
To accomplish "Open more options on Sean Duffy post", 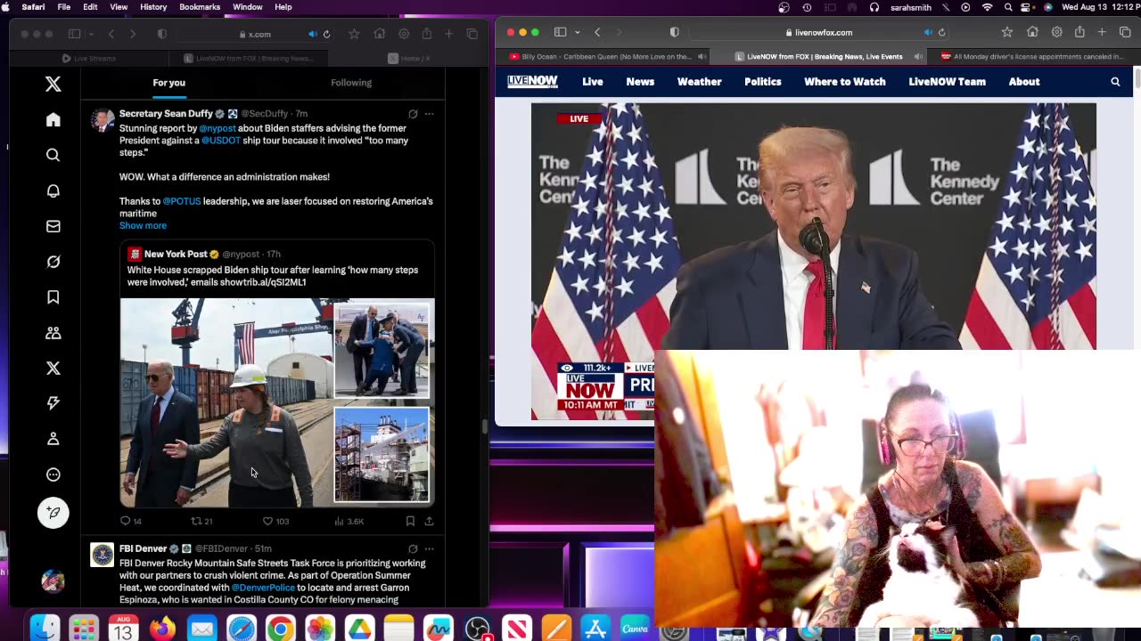I will pos(429,114).
